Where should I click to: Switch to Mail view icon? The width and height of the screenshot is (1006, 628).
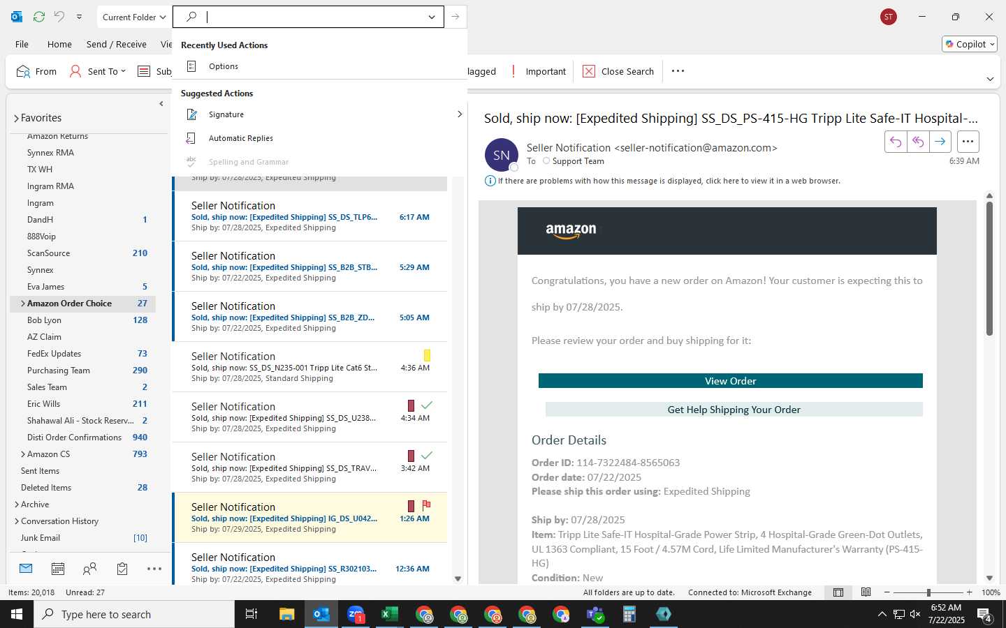pos(26,569)
